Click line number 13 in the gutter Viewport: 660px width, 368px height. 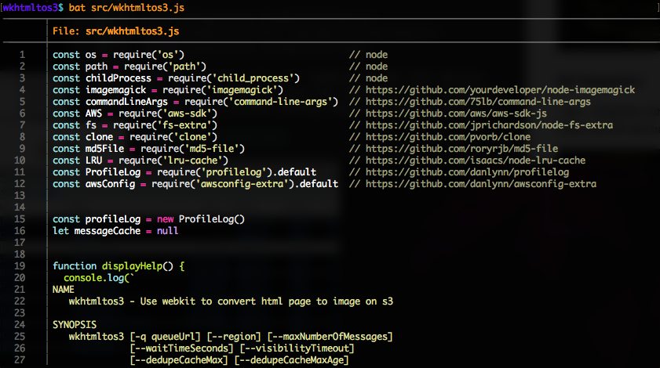tap(20, 196)
